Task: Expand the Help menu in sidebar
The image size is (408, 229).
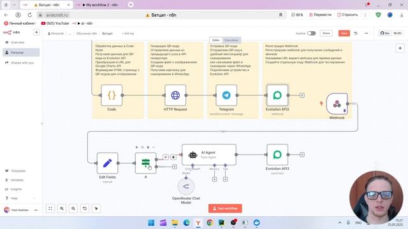Action: click(21, 198)
